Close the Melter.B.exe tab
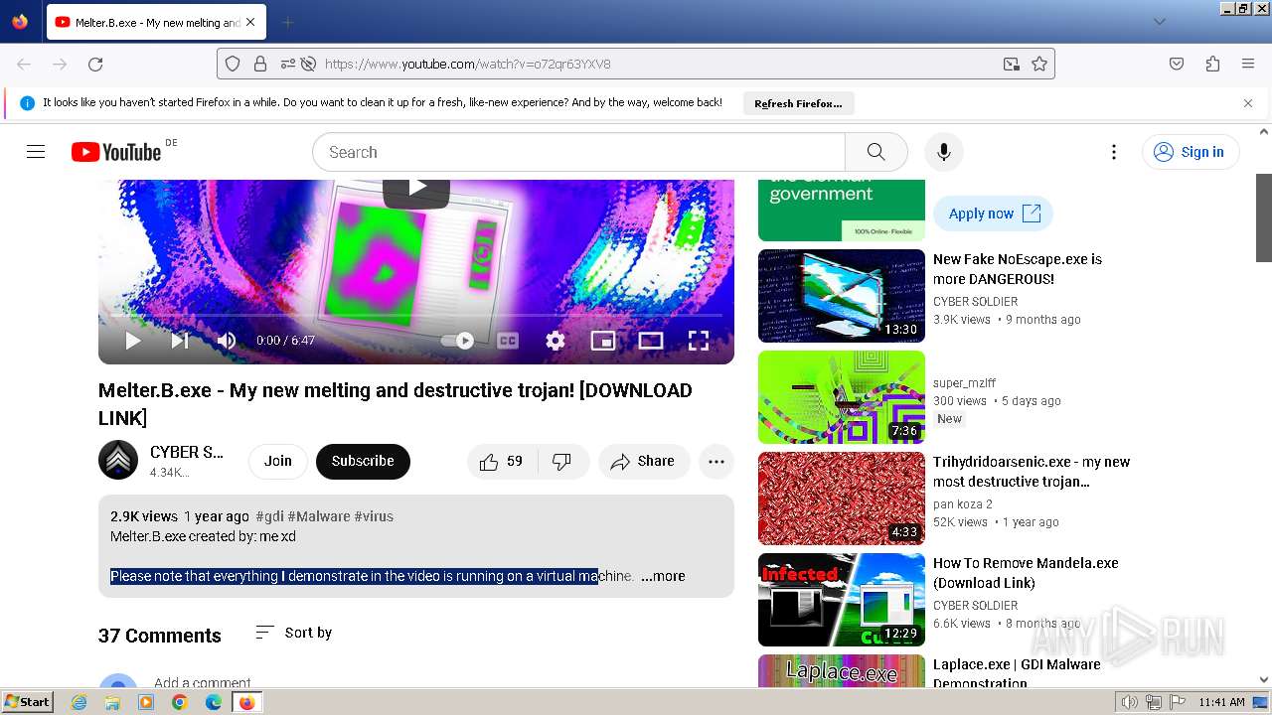The image size is (1272, 715). [250, 22]
